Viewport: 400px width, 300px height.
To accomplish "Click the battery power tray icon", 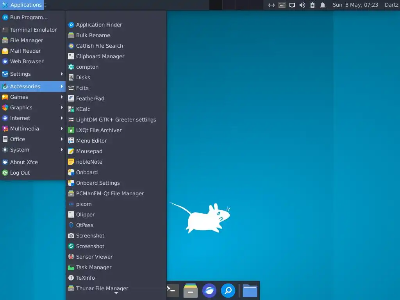I will tap(312, 5).
